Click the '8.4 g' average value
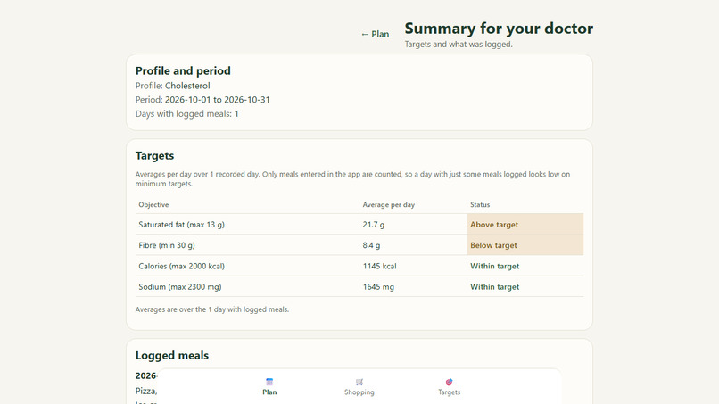The width and height of the screenshot is (719, 404). click(x=371, y=245)
